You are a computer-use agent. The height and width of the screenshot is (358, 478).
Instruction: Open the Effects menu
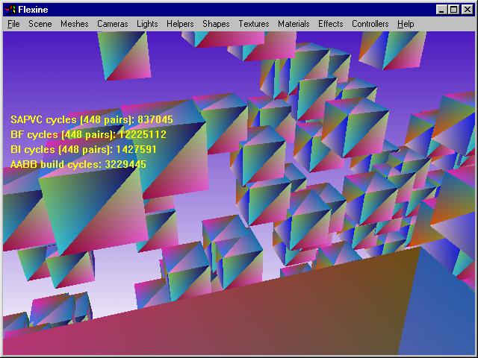(x=330, y=24)
